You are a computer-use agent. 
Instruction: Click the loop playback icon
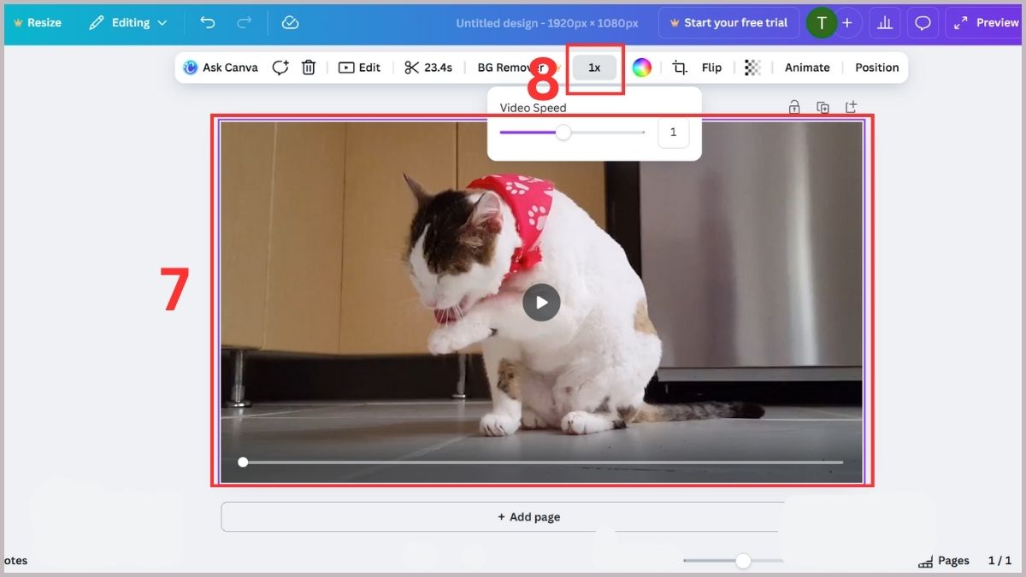click(280, 67)
